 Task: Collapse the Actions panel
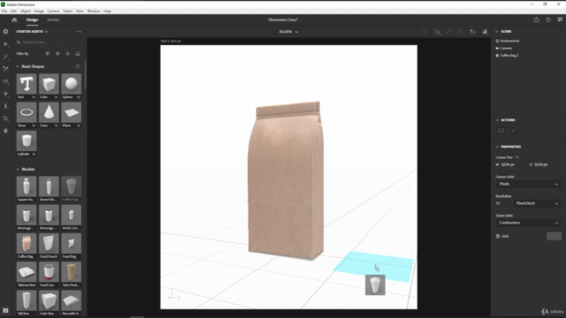(x=497, y=120)
